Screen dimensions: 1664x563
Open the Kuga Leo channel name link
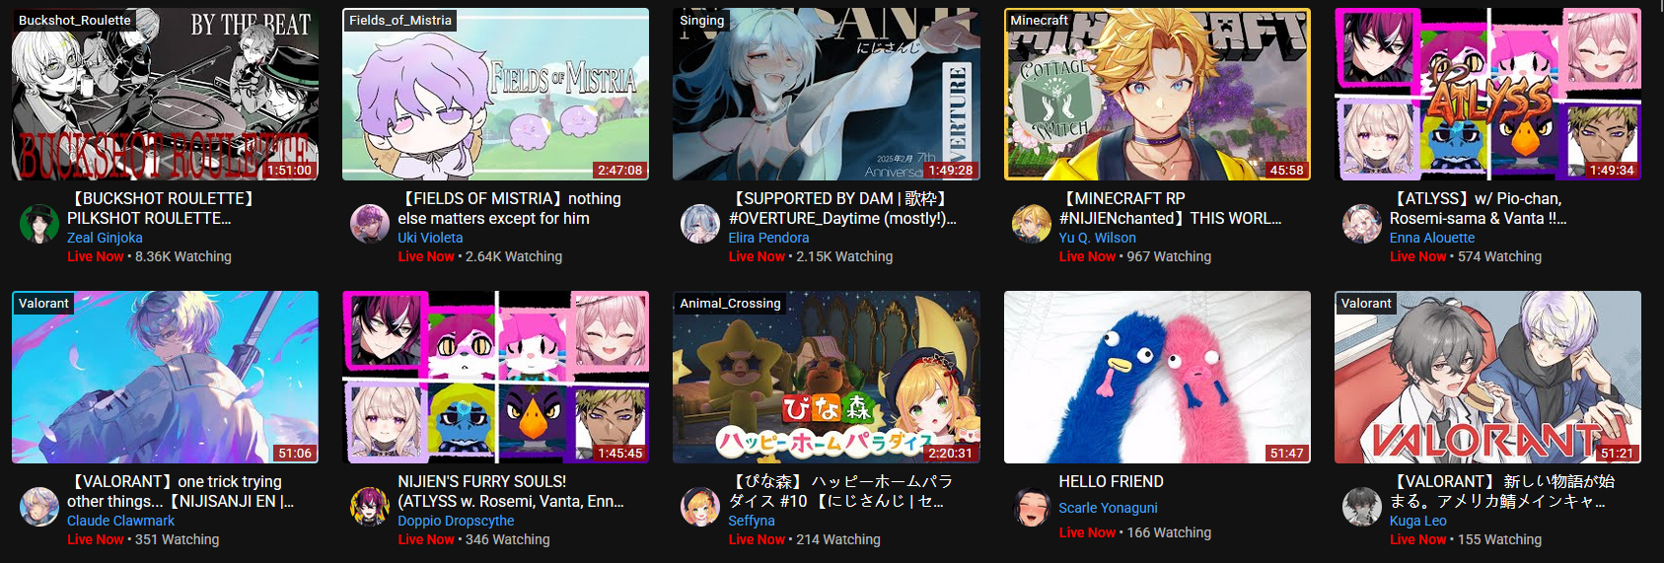click(x=1417, y=521)
